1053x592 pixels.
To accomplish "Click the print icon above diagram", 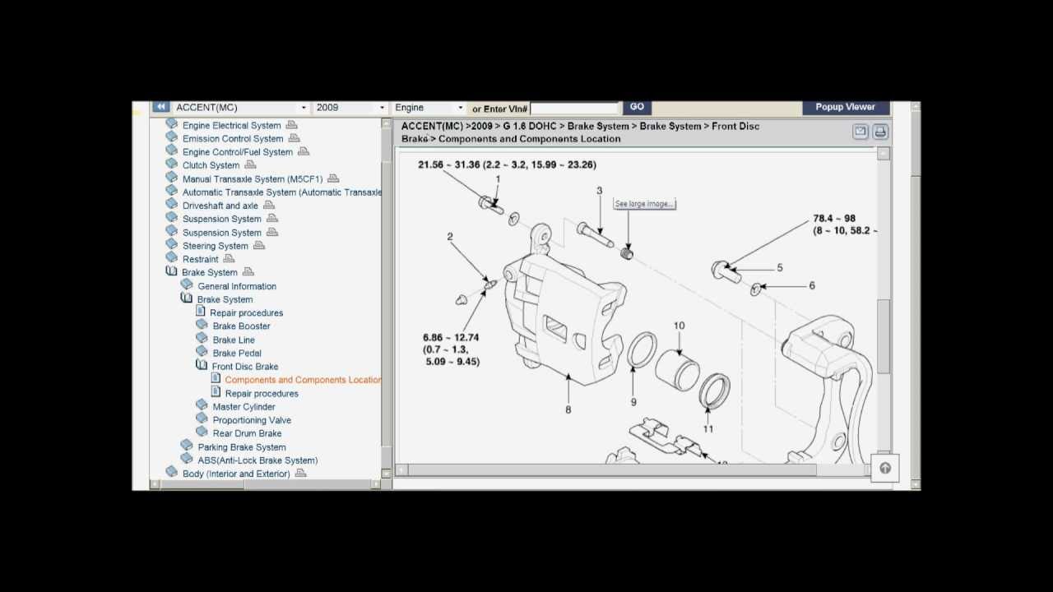I will click(880, 132).
